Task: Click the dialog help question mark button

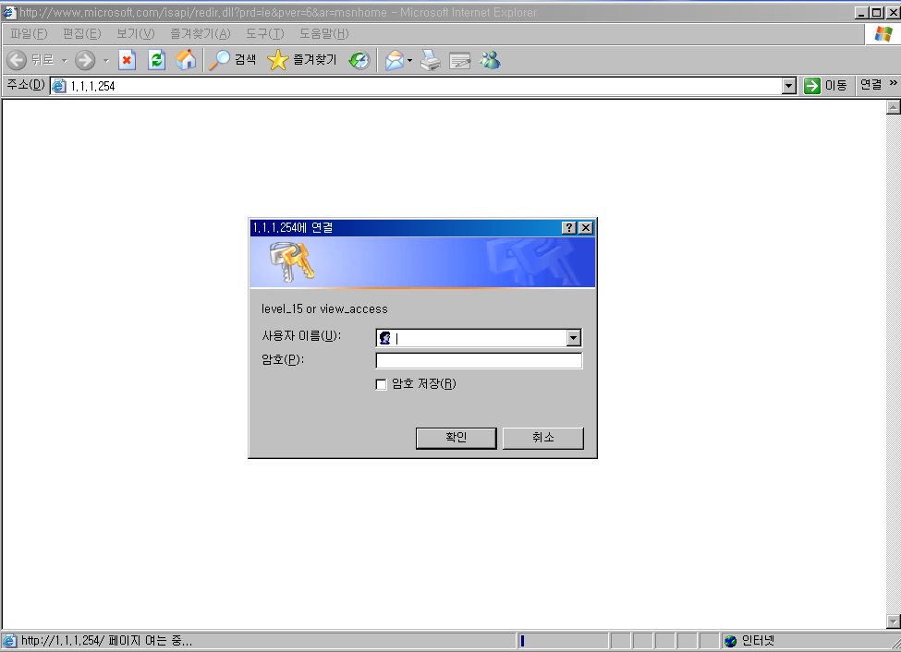Action: (569, 228)
